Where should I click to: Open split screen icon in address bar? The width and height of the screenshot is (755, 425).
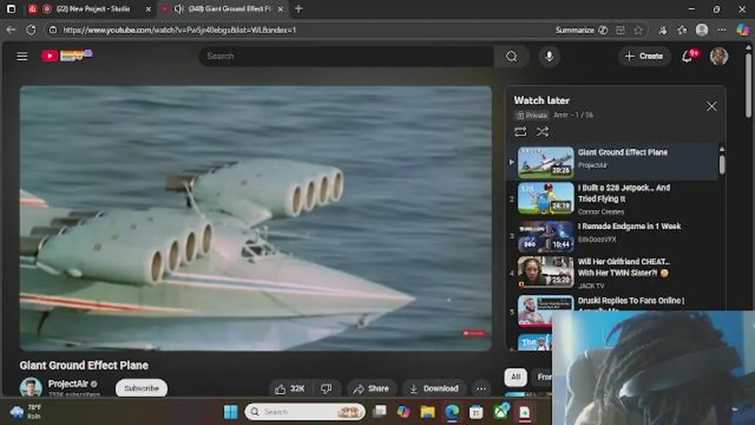[x=621, y=30]
